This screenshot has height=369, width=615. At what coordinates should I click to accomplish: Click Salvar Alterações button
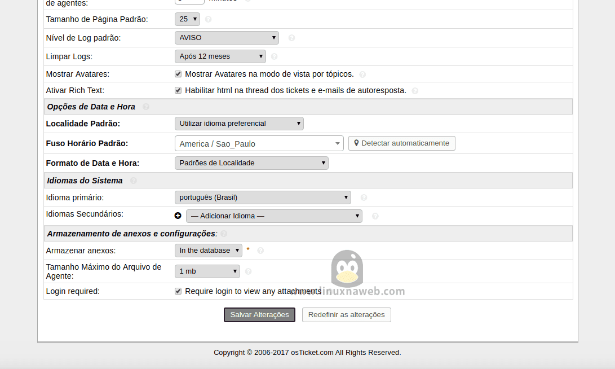point(259,315)
